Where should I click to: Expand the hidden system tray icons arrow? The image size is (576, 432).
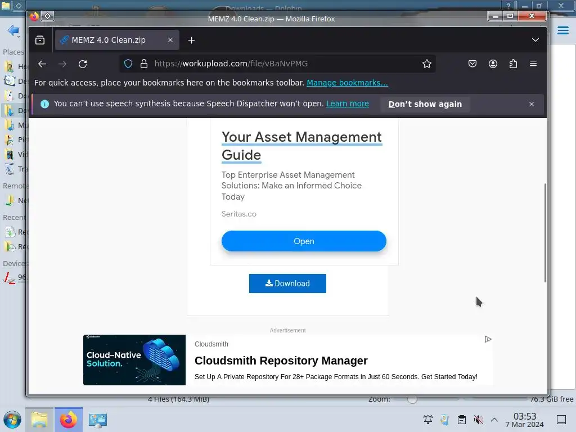tap(494, 420)
